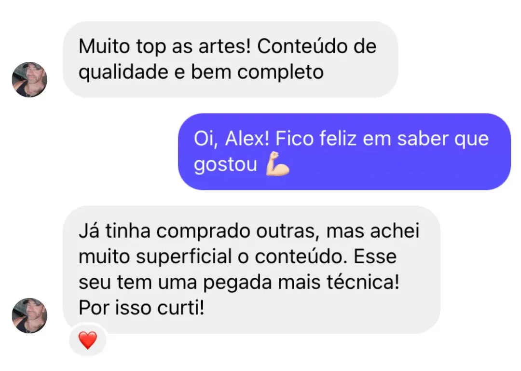Click the flexed bicep emoji
The height and width of the screenshot is (371, 521).
click(x=277, y=164)
